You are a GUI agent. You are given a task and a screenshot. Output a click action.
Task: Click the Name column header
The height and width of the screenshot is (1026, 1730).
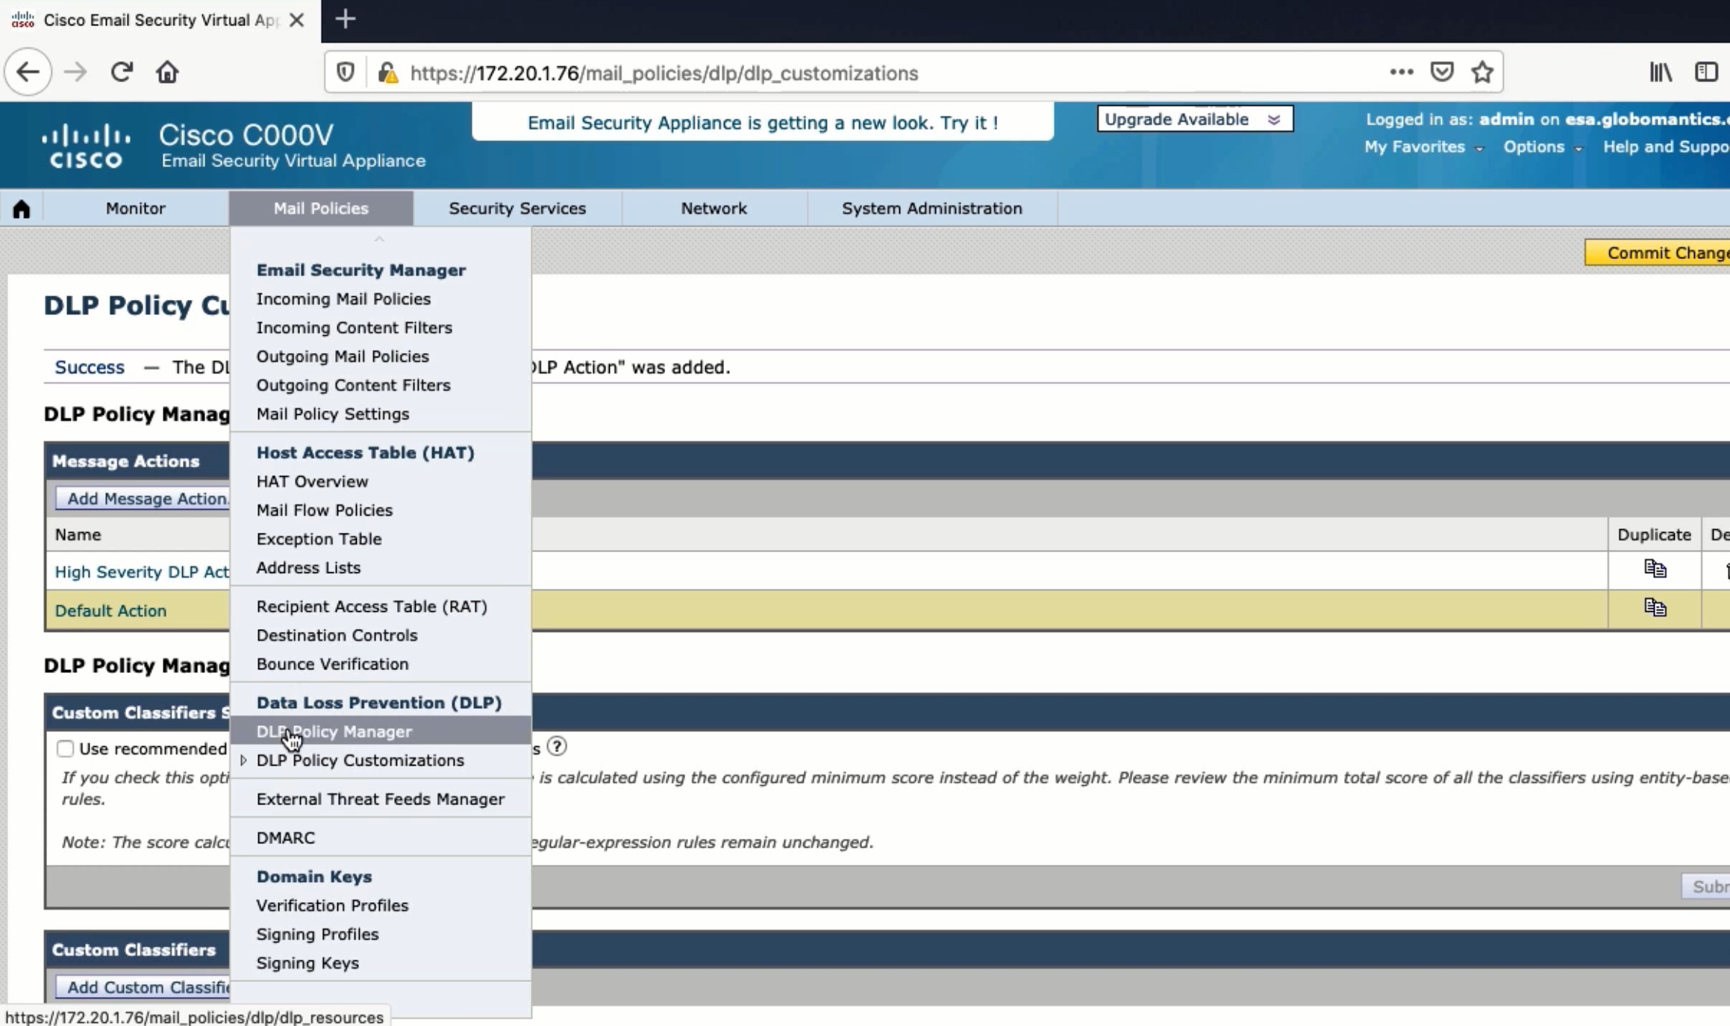(78, 534)
